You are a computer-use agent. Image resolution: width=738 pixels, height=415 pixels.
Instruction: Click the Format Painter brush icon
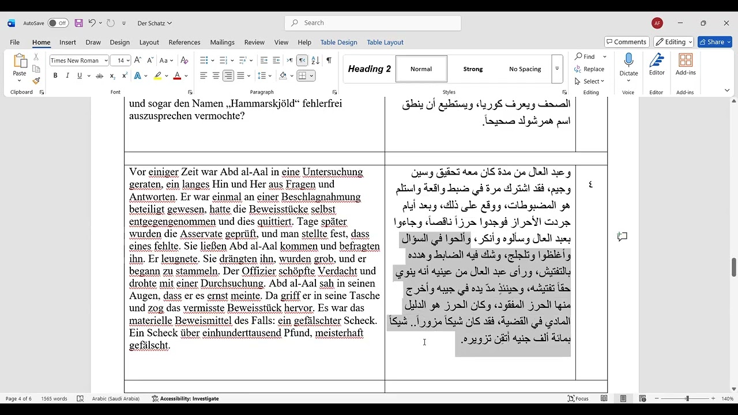tap(36, 81)
